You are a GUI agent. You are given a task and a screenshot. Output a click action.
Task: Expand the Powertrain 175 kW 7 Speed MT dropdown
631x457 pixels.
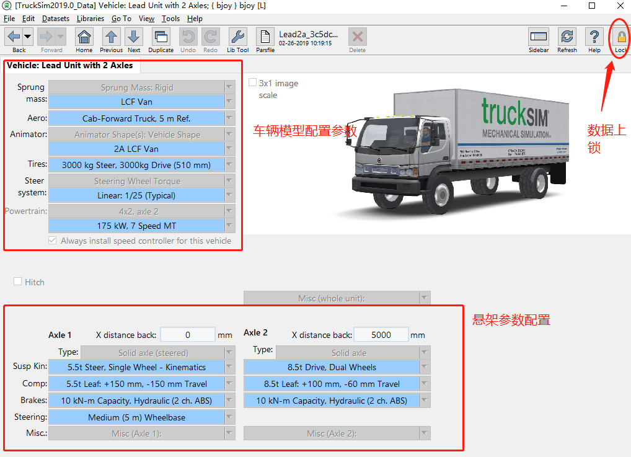(x=230, y=226)
